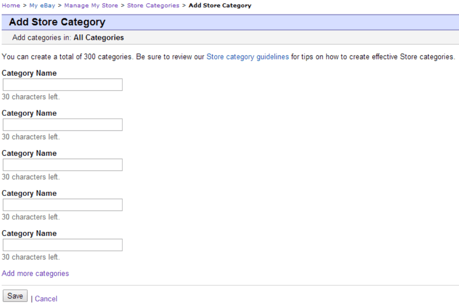
Task: Open Store category guidelines link
Action: coord(247,57)
